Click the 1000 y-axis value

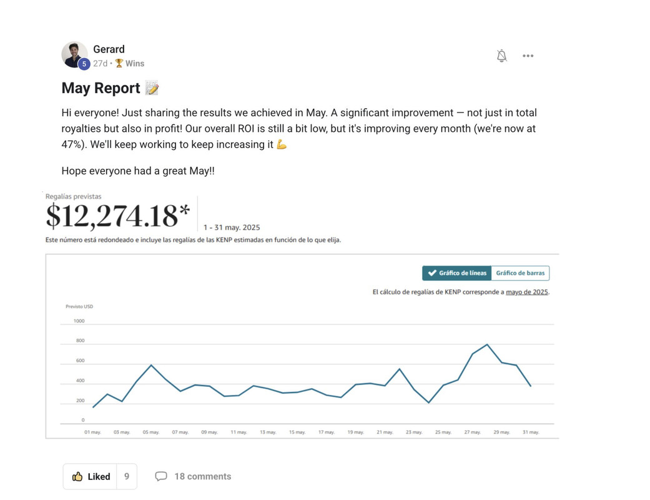[79, 321]
